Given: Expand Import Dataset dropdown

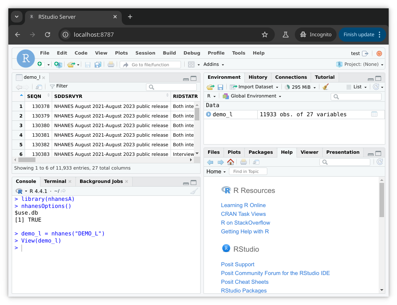Looking at the screenshot, I should pyautogui.click(x=254, y=87).
